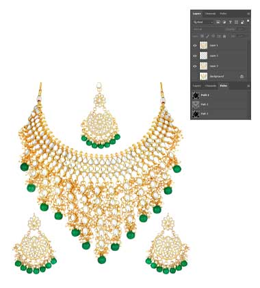Open the blend mode dropdown
The height and width of the screenshot is (288, 260).
click(x=207, y=29)
